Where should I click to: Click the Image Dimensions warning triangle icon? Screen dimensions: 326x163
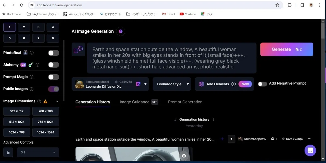pyautogui.click(x=45, y=101)
